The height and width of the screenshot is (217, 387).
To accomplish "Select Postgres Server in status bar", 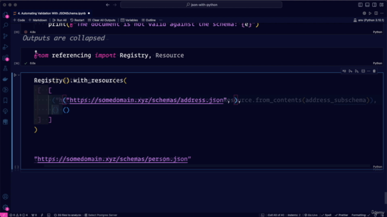I will click(x=101, y=215).
